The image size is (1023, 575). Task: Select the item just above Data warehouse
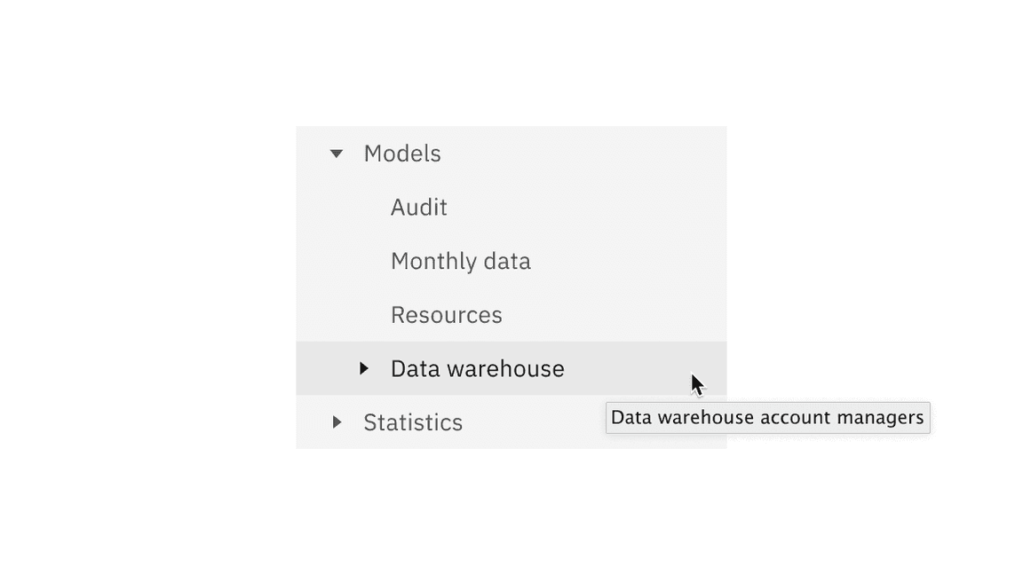coord(447,315)
